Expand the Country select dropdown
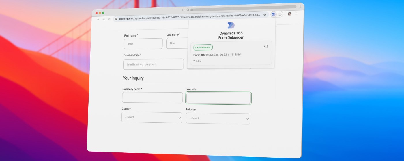The image size is (404, 161). 152,117
